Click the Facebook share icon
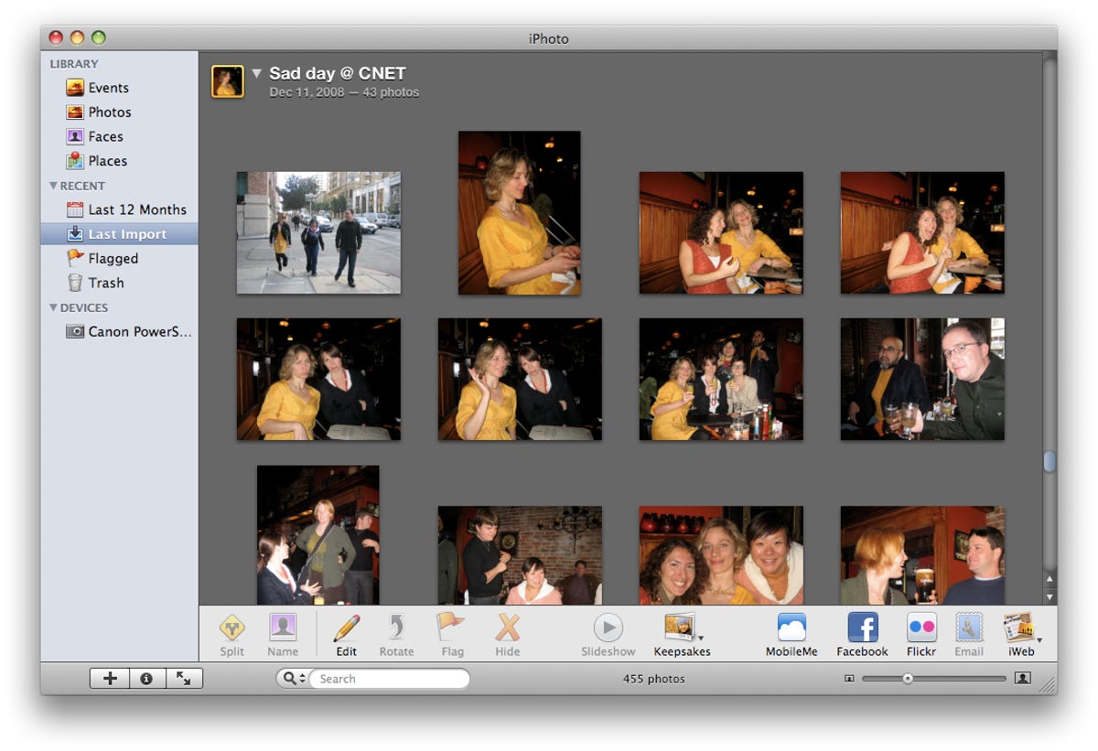The image size is (1098, 751). click(862, 628)
